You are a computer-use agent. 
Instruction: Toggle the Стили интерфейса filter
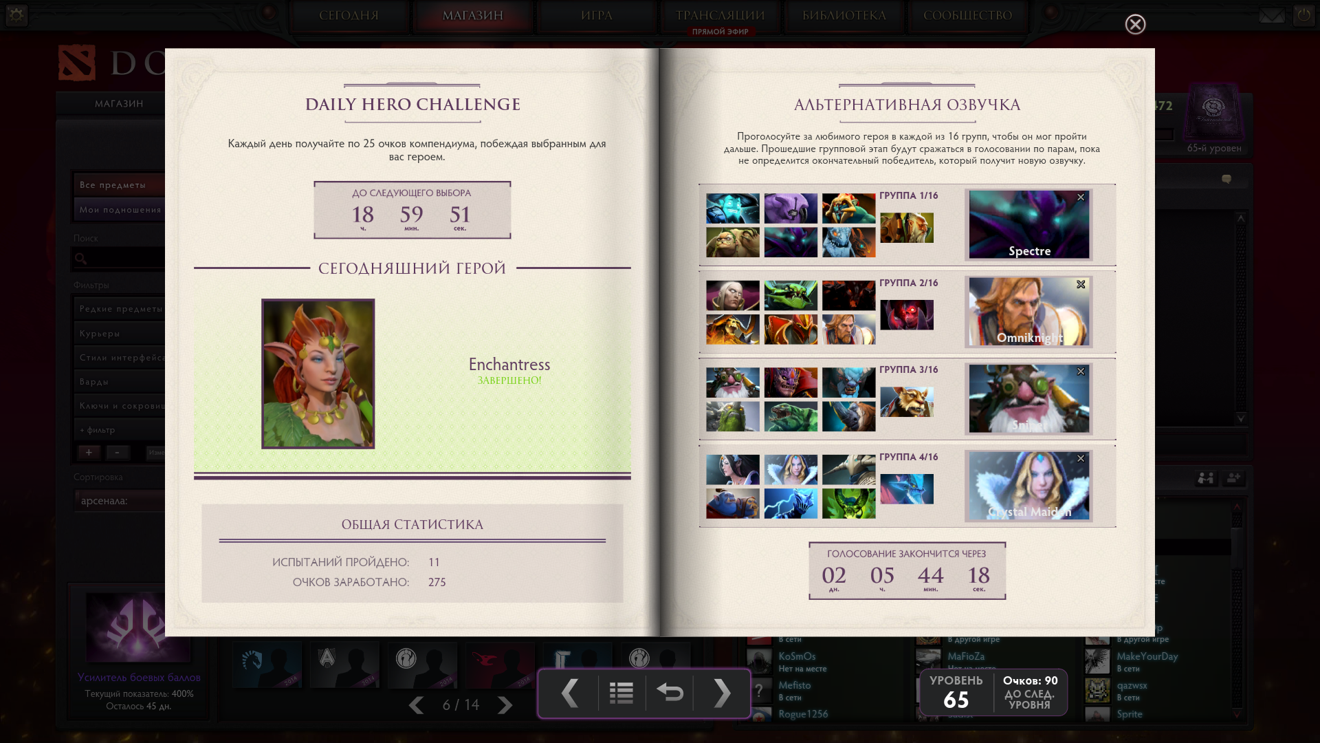tap(120, 357)
